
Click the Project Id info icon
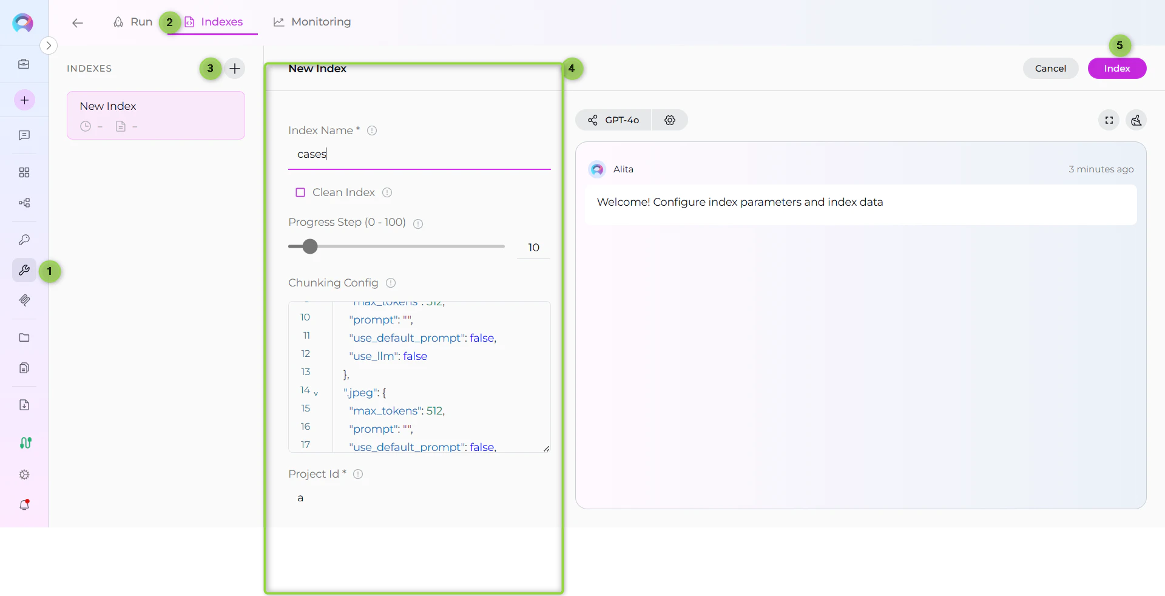(358, 474)
